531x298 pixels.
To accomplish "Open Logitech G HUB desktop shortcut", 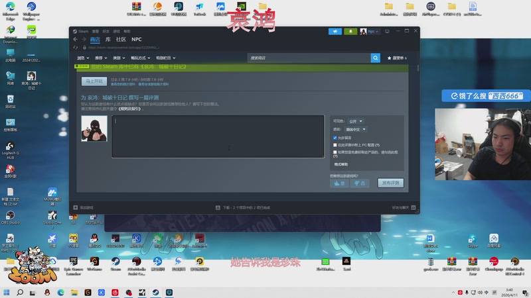I will 10,150.
